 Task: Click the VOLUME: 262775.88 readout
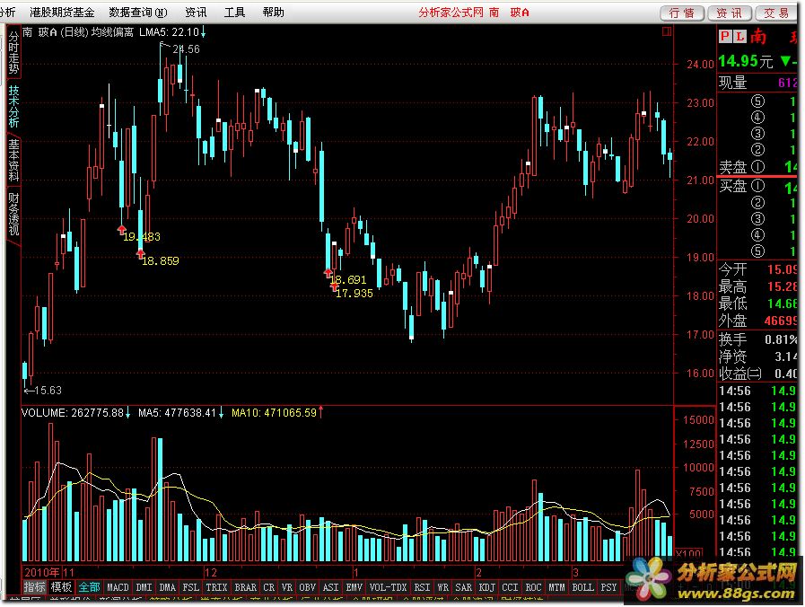coord(73,413)
